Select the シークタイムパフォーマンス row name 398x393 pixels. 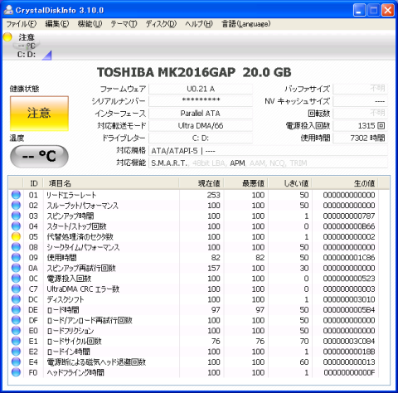click(83, 247)
